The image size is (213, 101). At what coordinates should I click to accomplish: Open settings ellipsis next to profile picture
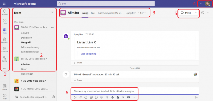pos(201,4)
